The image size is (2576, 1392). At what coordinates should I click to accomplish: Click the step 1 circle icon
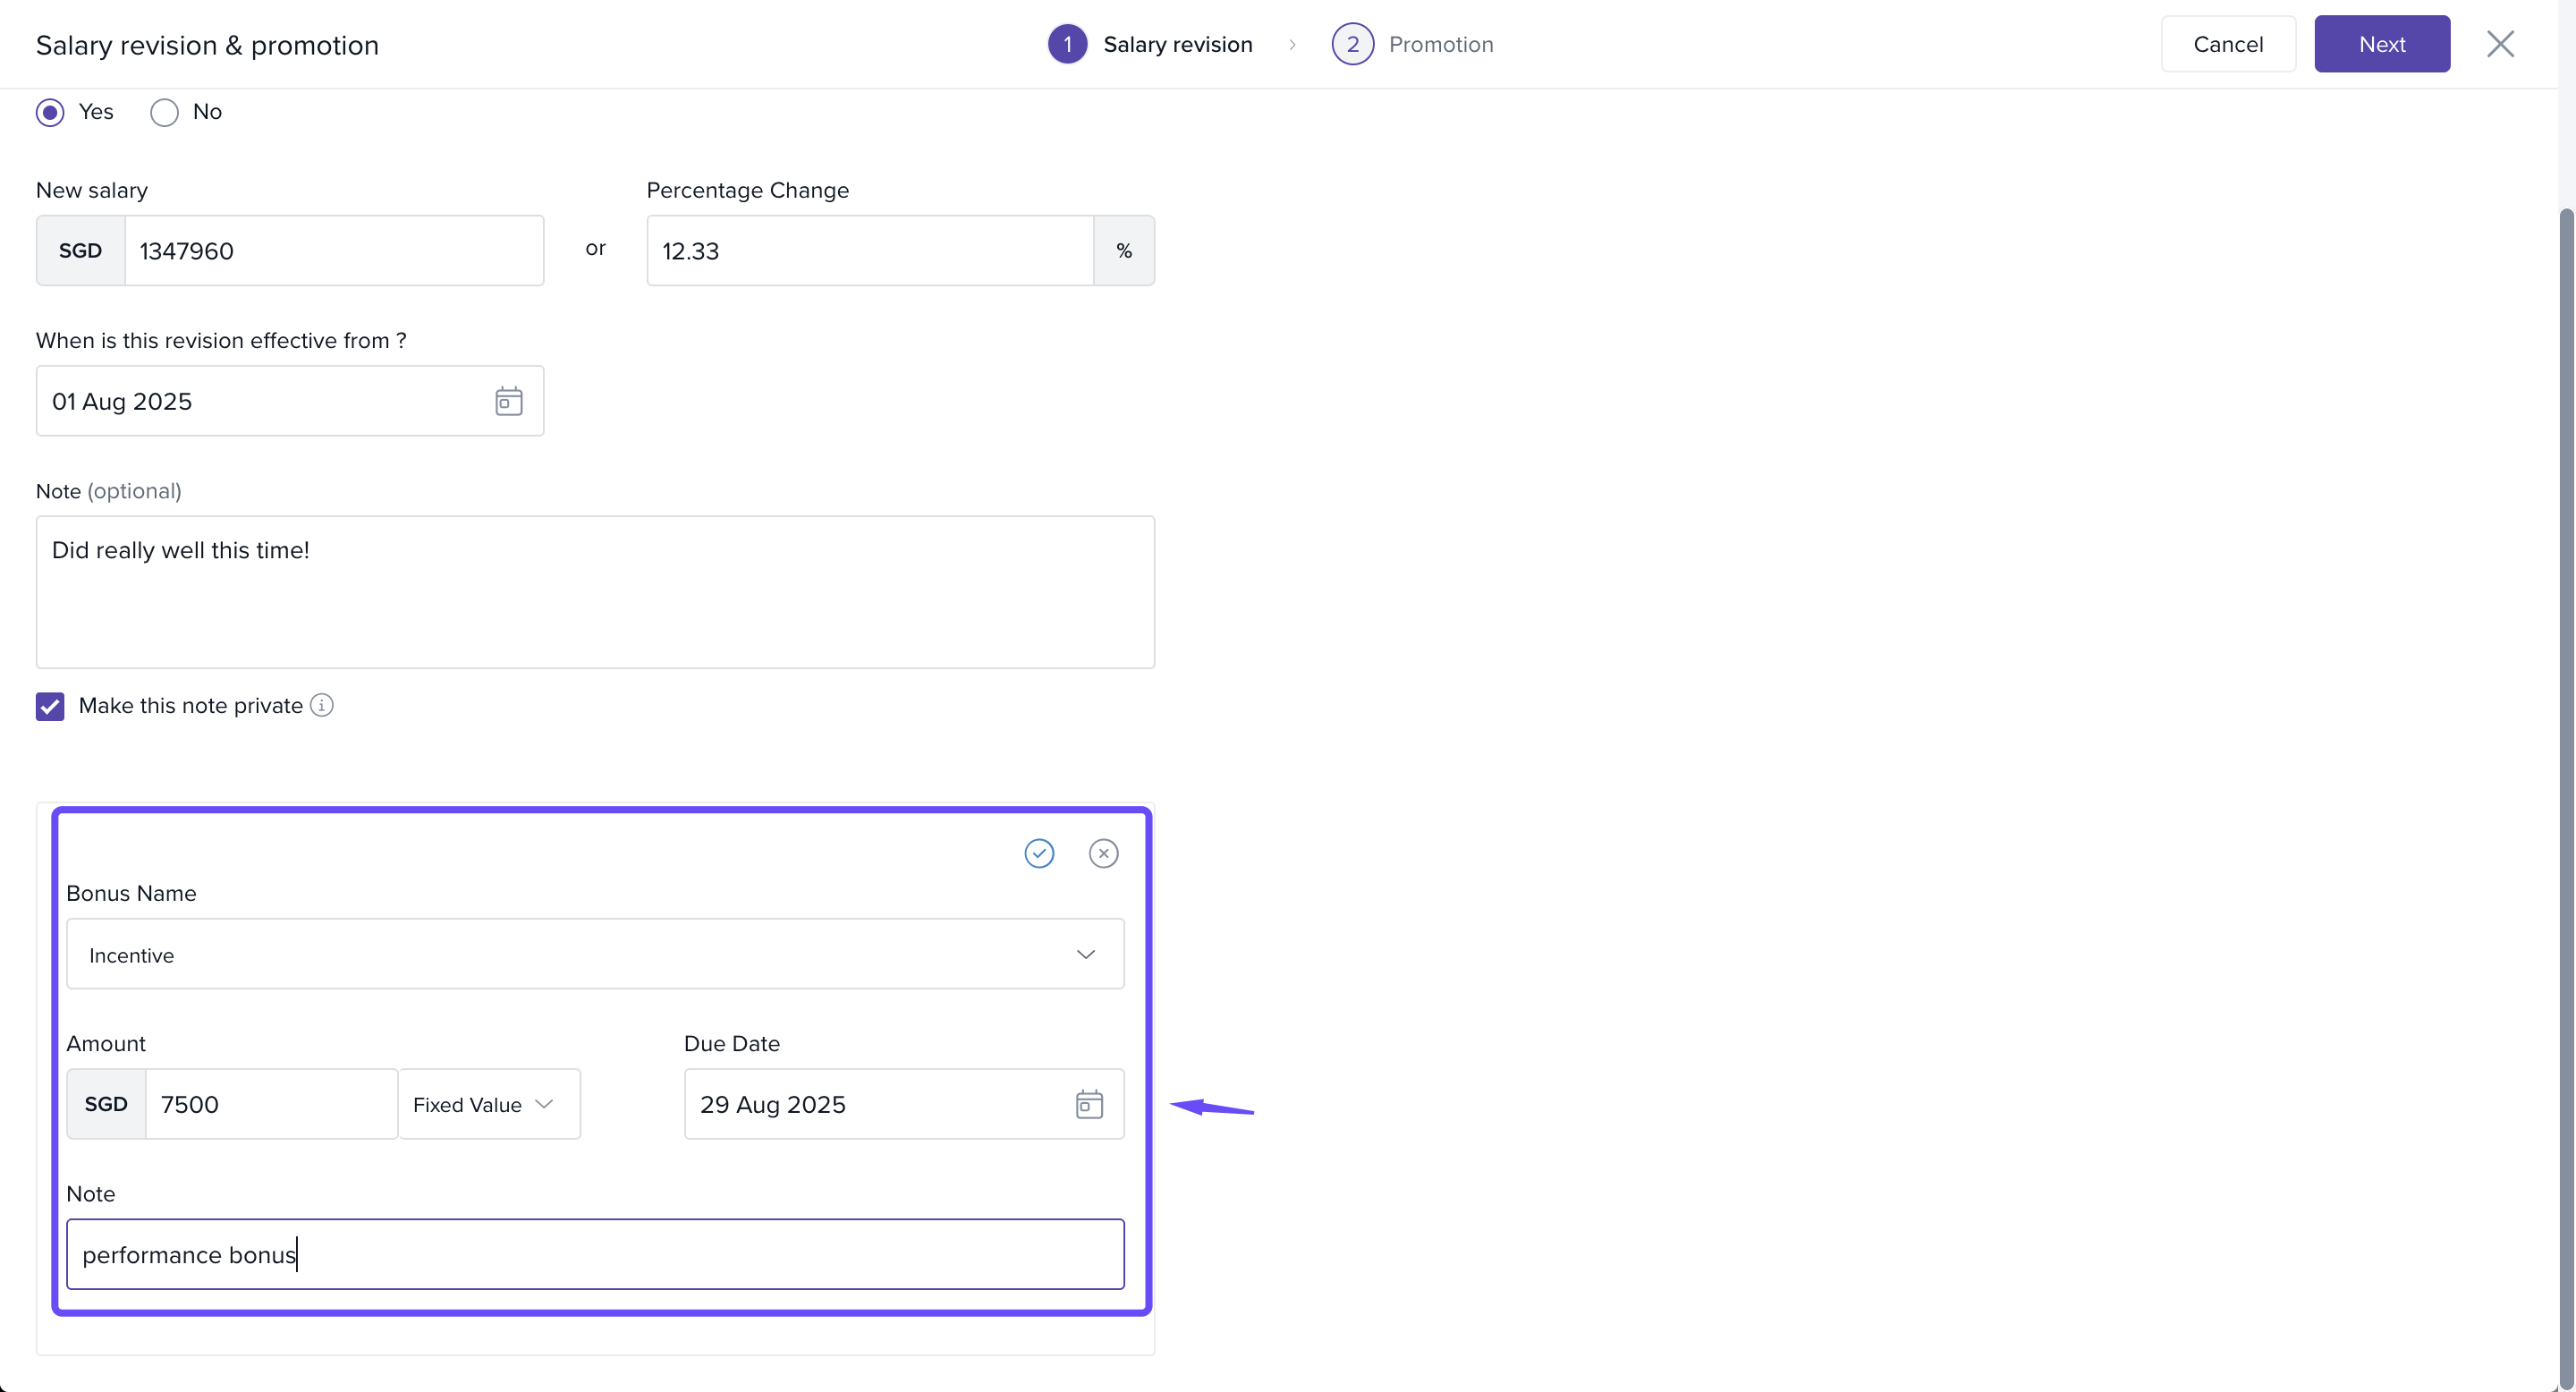pyautogui.click(x=1067, y=44)
